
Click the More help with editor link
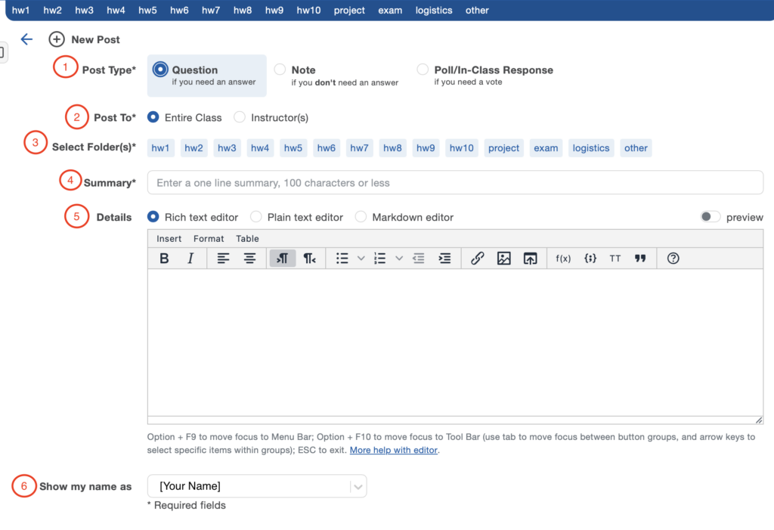pos(393,450)
